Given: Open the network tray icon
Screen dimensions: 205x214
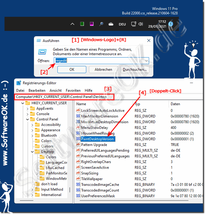Looking at the screenshot, I should 133,24.
